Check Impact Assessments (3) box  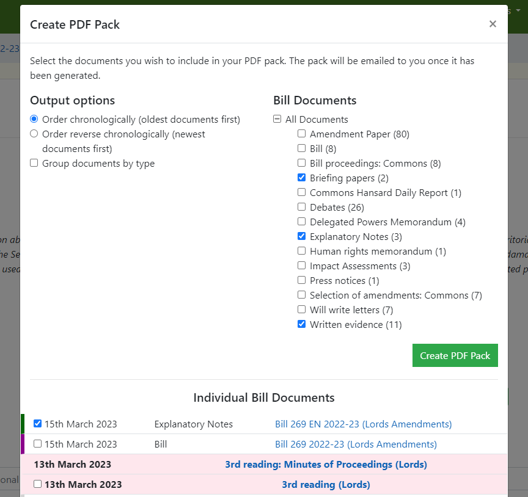(x=302, y=266)
